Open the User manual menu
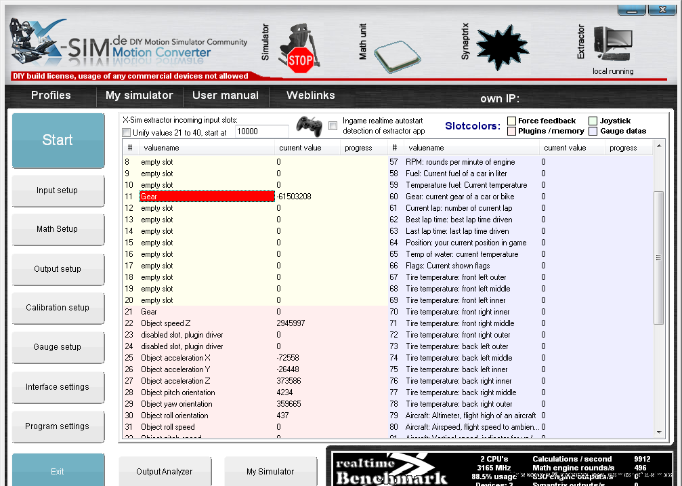 tap(226, 96)
